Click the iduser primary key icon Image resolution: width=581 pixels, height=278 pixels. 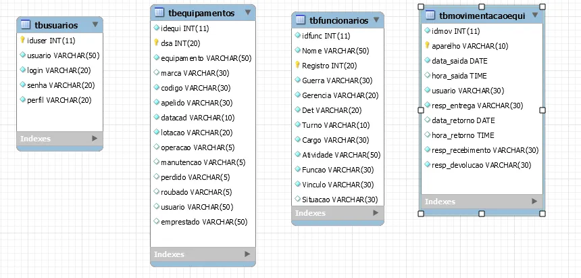click(x=23, y=40)
